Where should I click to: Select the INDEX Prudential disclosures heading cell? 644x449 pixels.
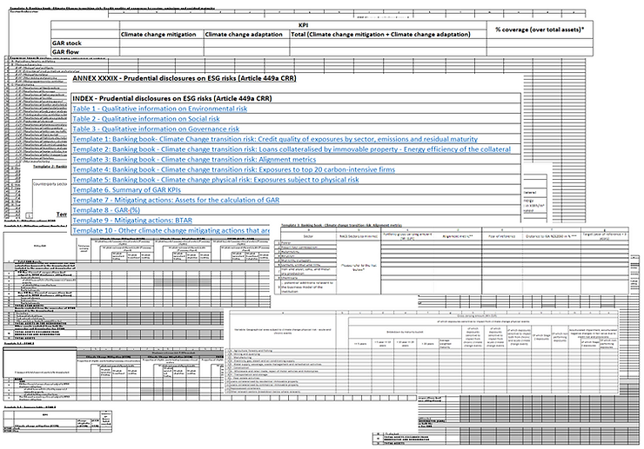pyautogui.click(x=296, y=98)
